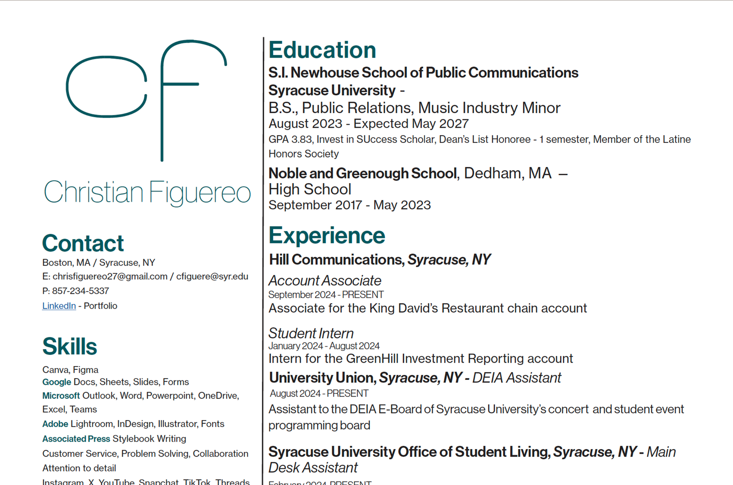Click the Account Associate job title
The width and height of the screenshot is (733, 485).
tap(325, 281)
